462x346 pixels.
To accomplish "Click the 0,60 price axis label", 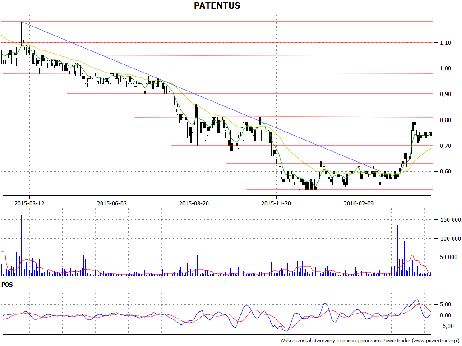I will click(x=445, y=172).
